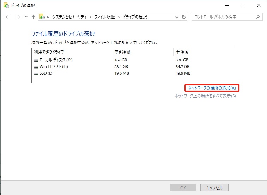Image resolution: width=267 pixels, height=195 pixels.
Task: Select Win11 ソフト (L:) drive row
Action: pyautogui.click(x=133, y=67)
